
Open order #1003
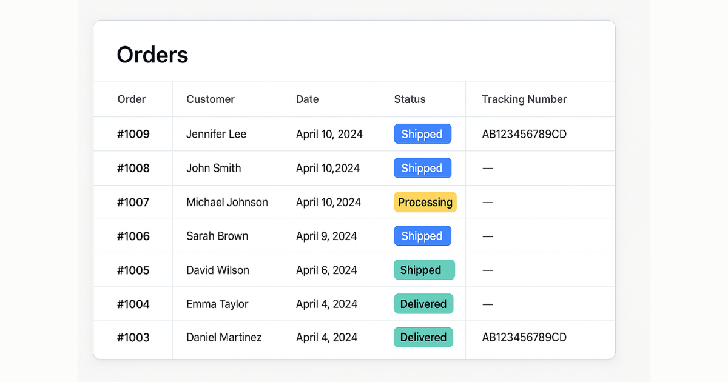[x=133, y=337]
